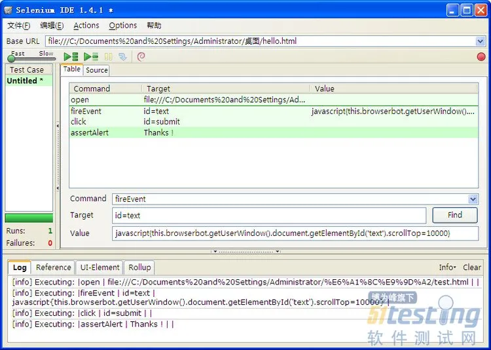
Task: Open the Base URL dropdown arrow
Action: pos(480,41)
